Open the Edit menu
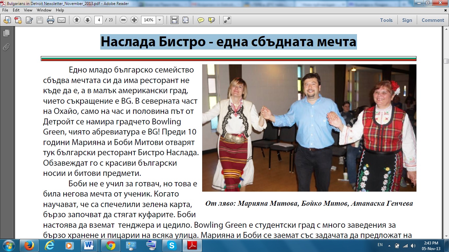The height and width of the screenshot is (252, 449). point(16,10)
